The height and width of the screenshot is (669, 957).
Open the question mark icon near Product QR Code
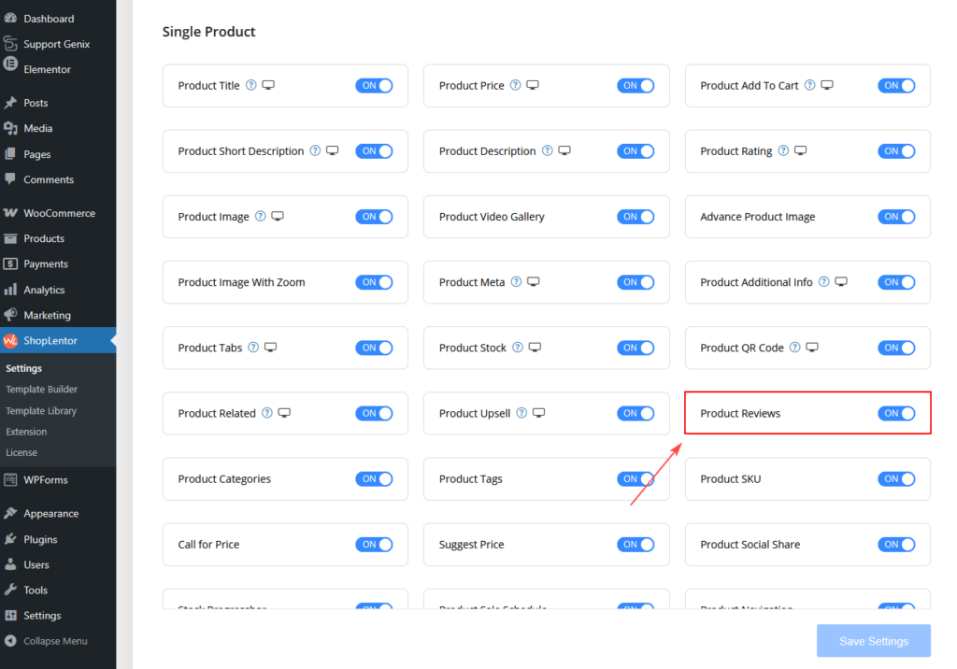point(794,347)
